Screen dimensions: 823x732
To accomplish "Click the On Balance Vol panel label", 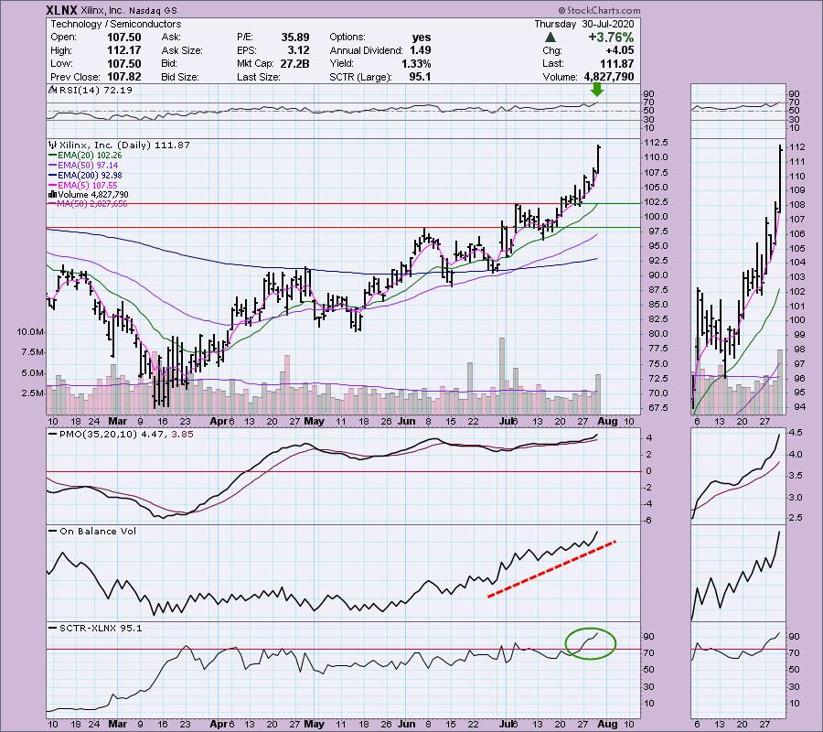I will [x=98, y=531].
